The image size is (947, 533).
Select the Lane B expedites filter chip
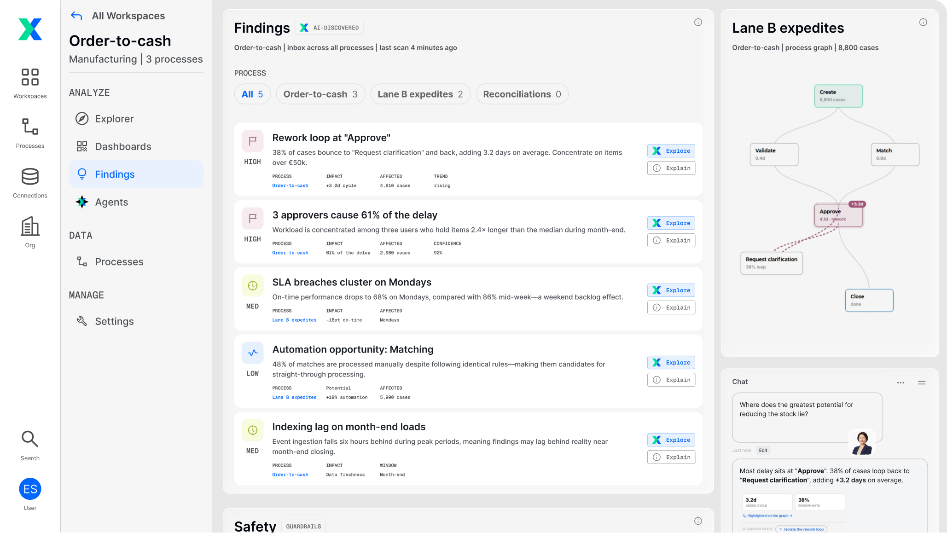point(420,94)
